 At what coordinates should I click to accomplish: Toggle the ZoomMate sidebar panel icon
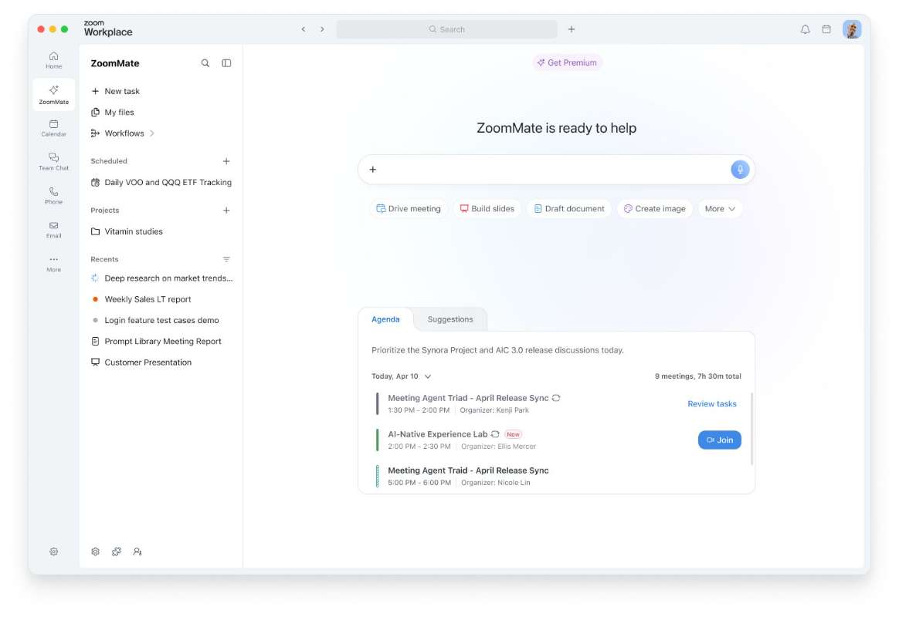point(226,63)
